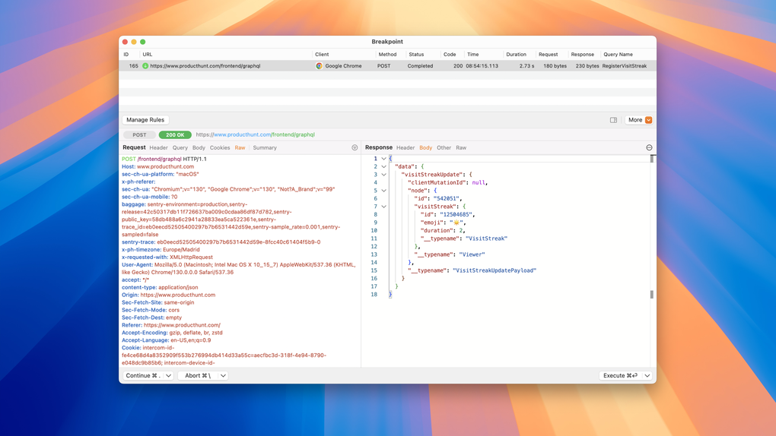Screen dimensions: 776x436
Task: Sort by the Query Name column header
Action: (x=618, y=55)
